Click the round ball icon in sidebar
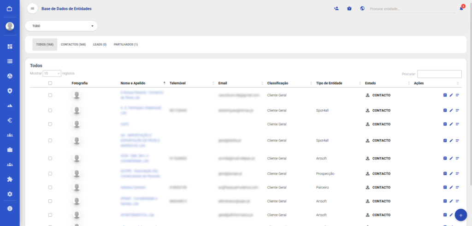Viewport: 472px width, 226px height. 10,76
